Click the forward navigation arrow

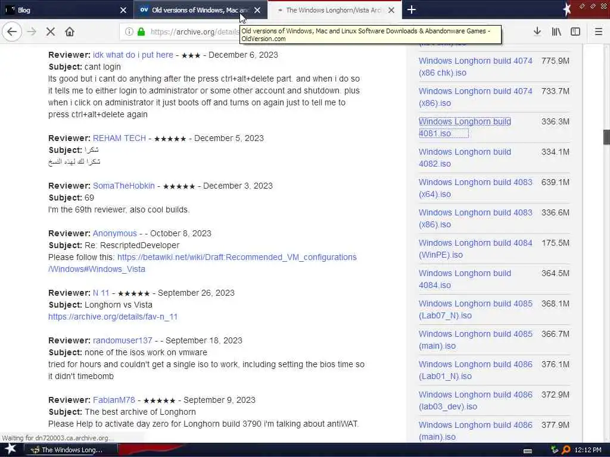pos(32,32)
